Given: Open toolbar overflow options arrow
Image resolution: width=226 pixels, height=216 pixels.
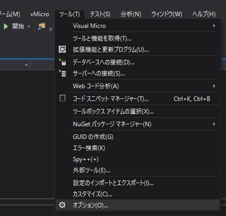Looking at the screenshot, I should tap(50, 29).
